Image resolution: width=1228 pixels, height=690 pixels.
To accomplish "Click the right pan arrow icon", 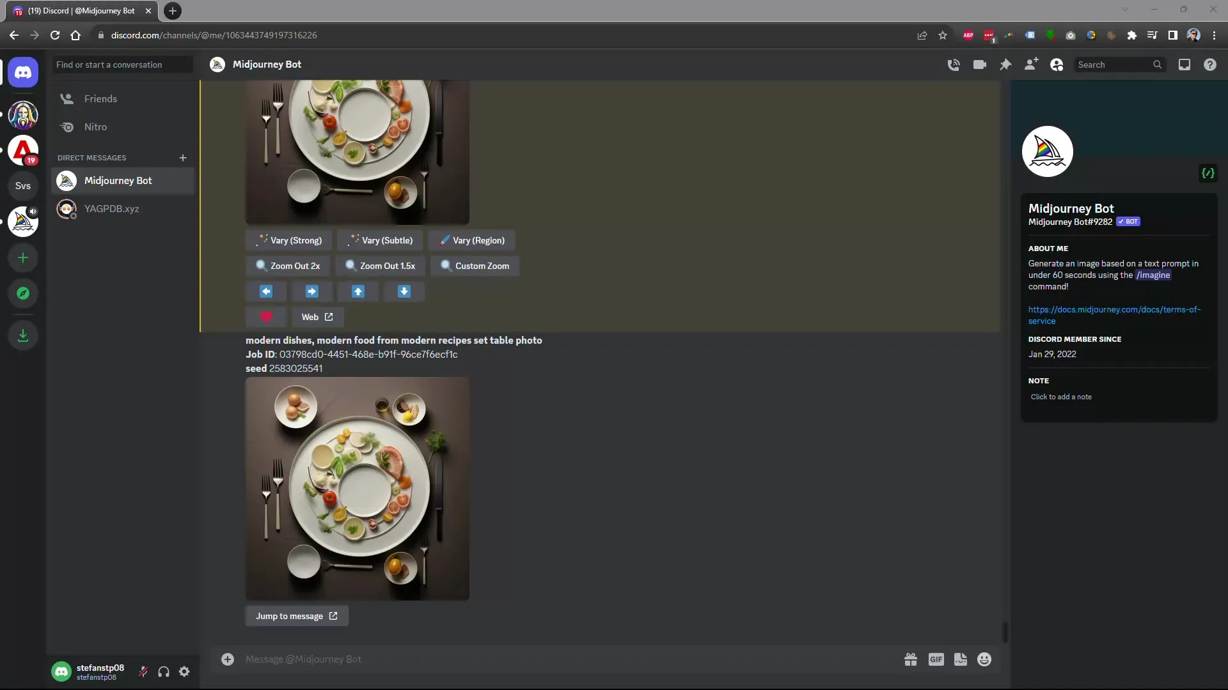I will 311,291.
